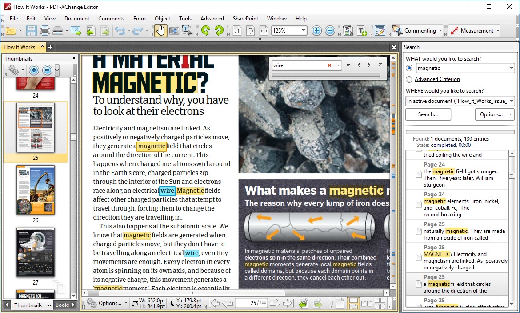Screen dimensions: 520x313
Task: Zoom out with the toolbar minus button
Action: [x=330, y=31]
